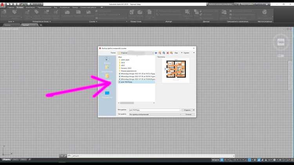Click the Search the Web icon in dialog

pos(164,53)
